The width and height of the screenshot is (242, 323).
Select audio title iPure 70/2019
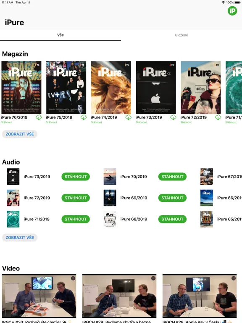pyautogui.click(x=134, y=177)
